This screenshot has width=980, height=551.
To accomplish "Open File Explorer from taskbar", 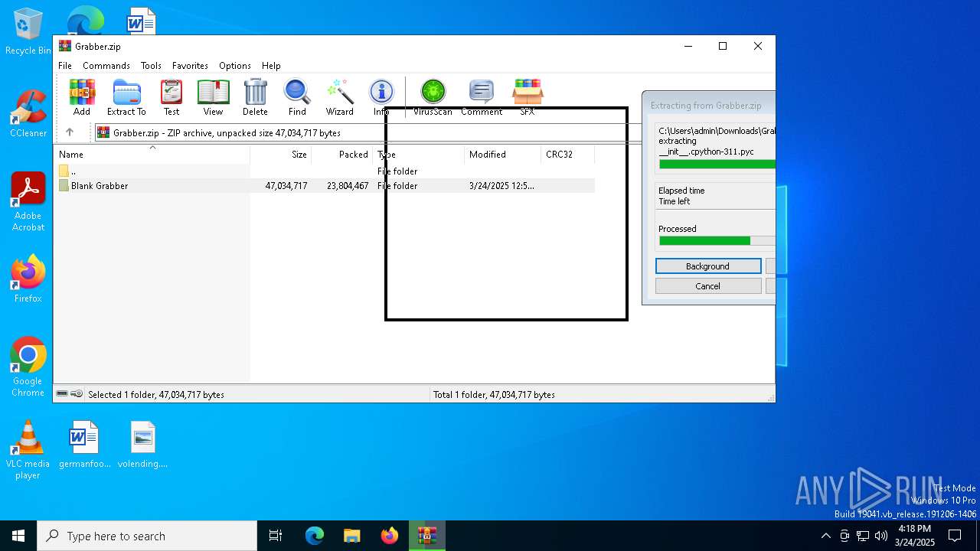I will (x=352, y=536).
